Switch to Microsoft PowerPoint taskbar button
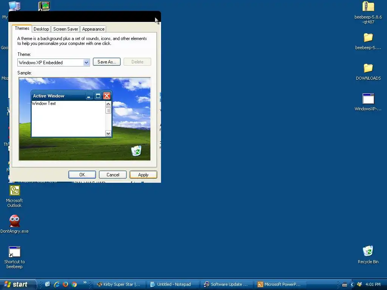387x290 pixels. pos(280,284)
